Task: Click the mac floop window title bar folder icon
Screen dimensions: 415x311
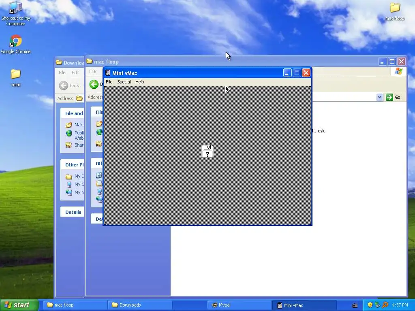Action: 90,62
